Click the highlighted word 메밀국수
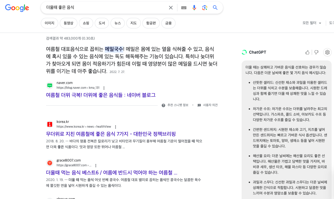 click(x=114, y=49)
